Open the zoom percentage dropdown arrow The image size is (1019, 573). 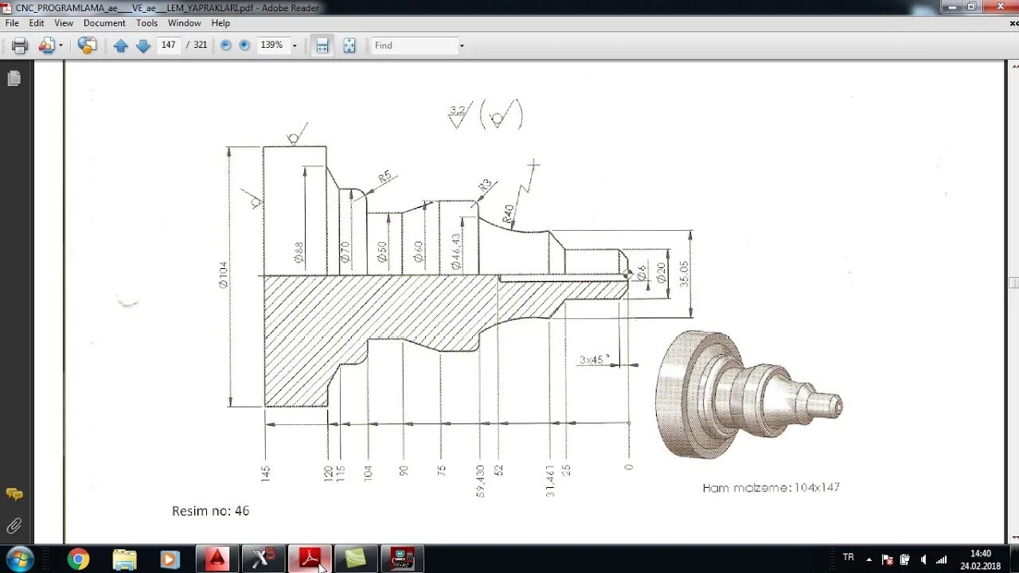[x=295, y=45]
